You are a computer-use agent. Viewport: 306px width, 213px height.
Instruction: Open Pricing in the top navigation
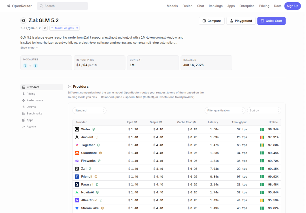264,6
